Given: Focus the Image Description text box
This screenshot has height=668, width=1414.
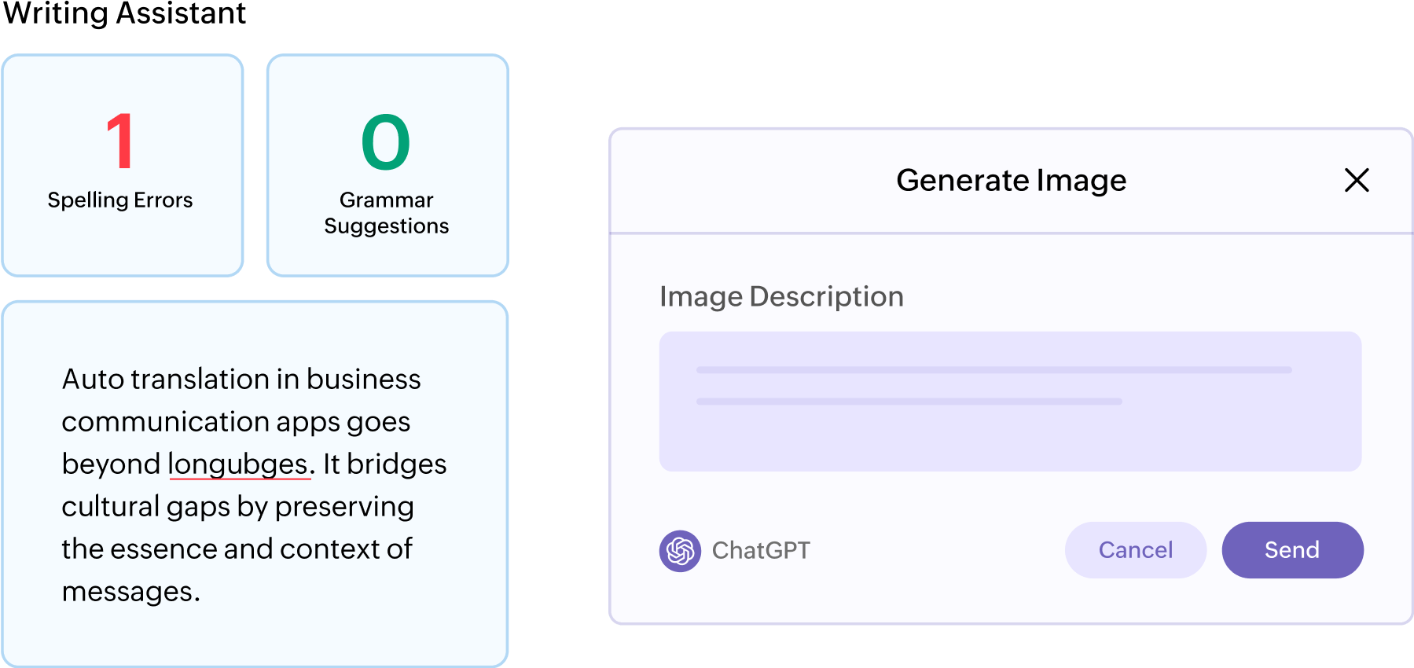Looking at the screenshot, I should pos(1010,402).
